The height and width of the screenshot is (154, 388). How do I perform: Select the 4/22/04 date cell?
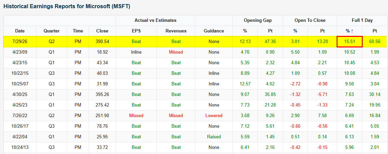pyautogui.click(x=20, y=137)
